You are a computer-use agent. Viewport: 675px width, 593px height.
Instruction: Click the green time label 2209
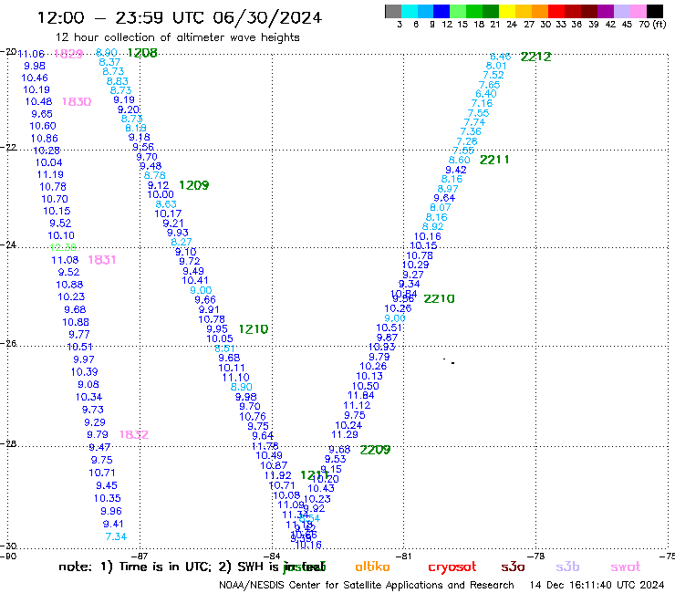(x=375, y=450)
